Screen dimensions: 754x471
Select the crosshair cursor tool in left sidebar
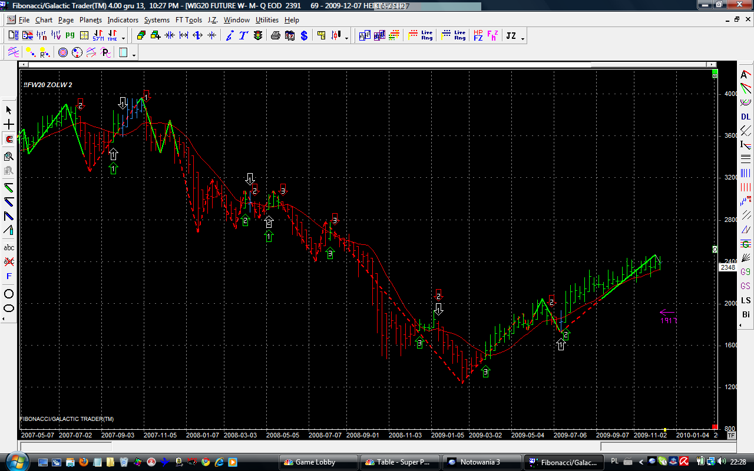point(9,125)
